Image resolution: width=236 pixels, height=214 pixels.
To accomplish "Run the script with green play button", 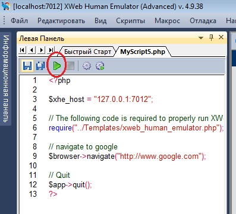I will (x=57, y=66).
